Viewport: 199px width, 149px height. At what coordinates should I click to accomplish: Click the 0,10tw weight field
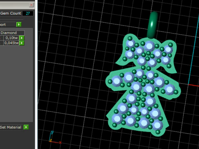coord(11,38)
